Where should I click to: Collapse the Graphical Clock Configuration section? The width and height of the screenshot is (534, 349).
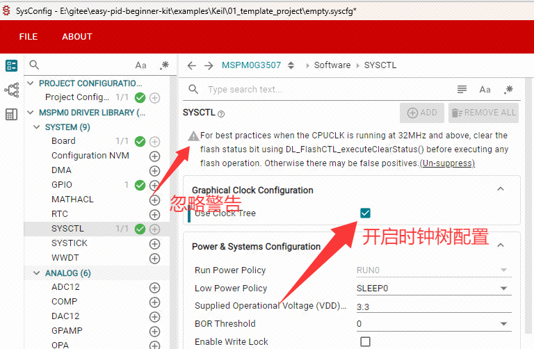[500, 190]
